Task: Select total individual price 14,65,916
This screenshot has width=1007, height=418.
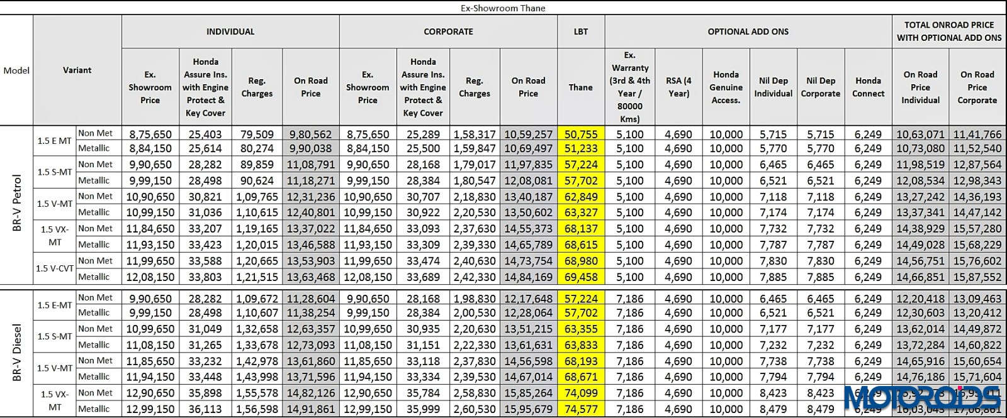Action: coord(920,361)
